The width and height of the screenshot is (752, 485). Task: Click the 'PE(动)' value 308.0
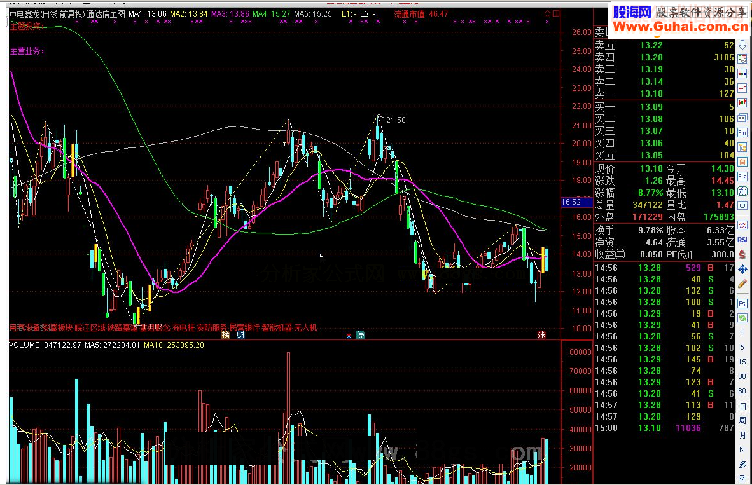coord(723,254)
